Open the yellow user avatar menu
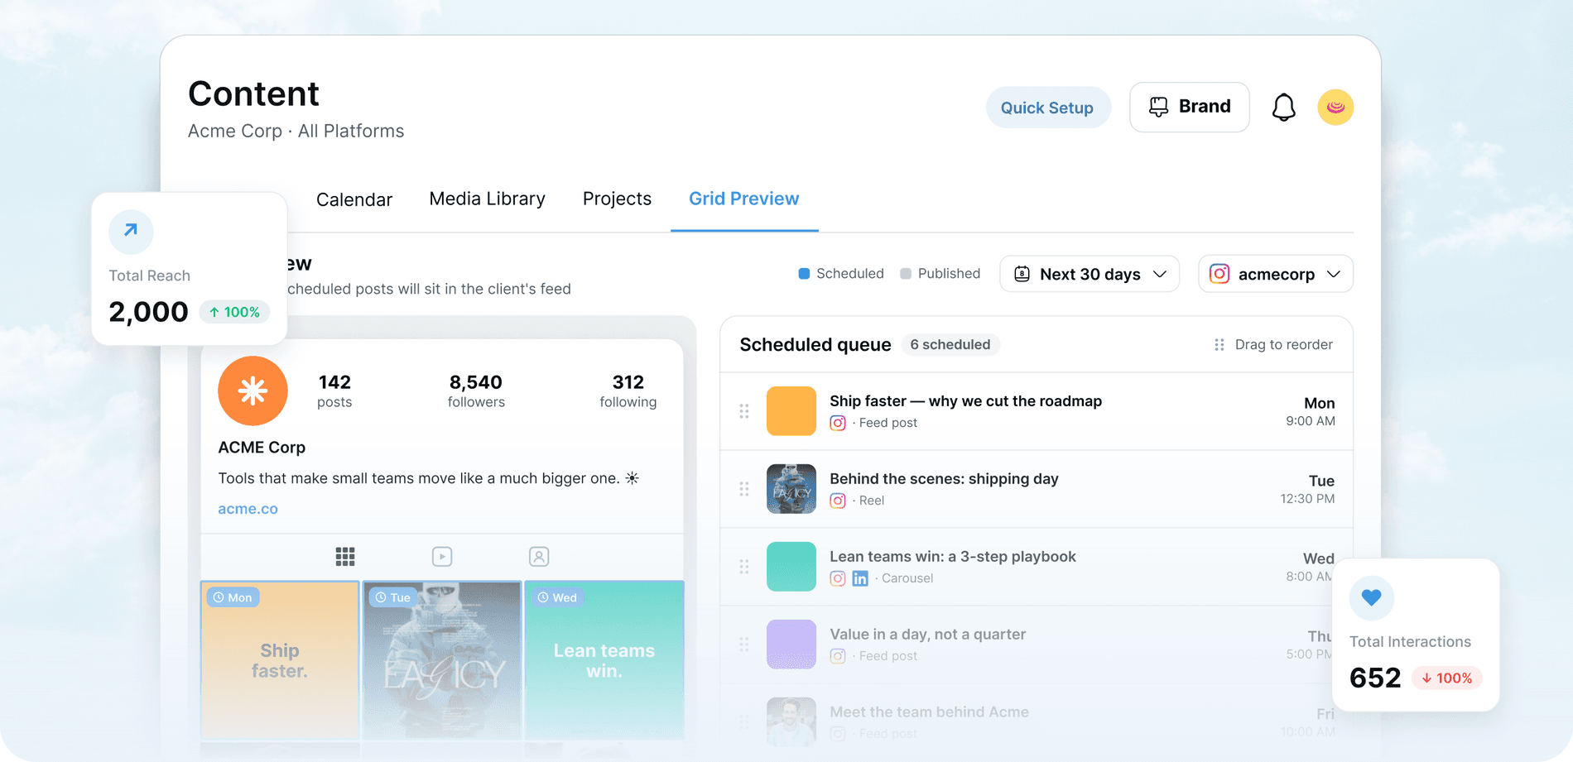 pos(1335,108)
